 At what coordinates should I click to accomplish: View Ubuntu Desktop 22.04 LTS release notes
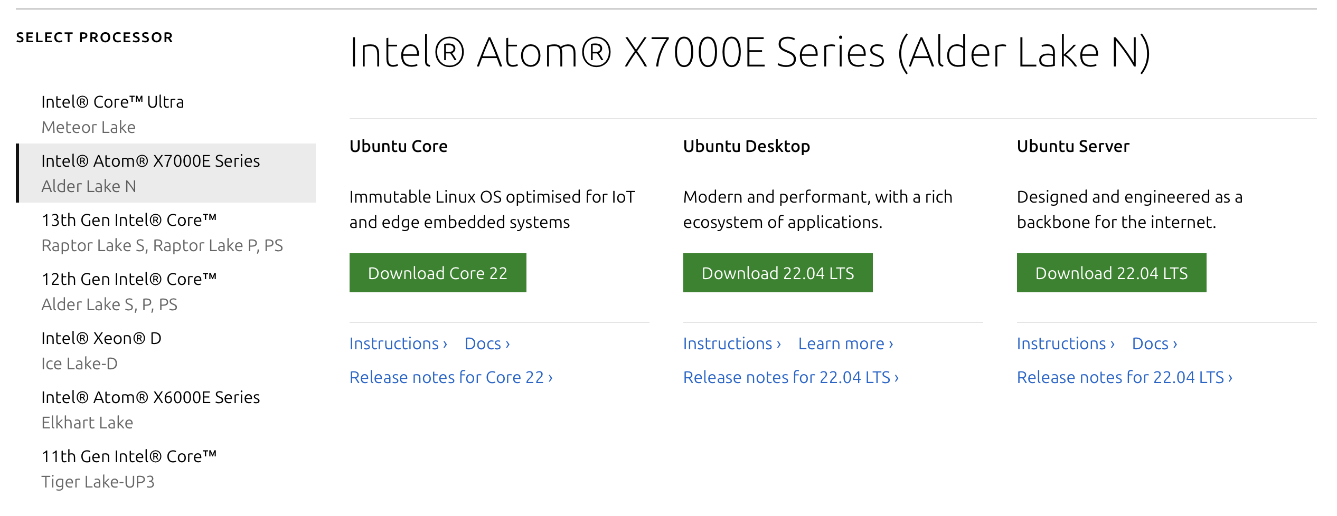(x=790, y=377)
